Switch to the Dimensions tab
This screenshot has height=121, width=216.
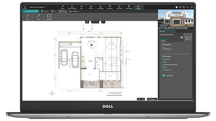coord(74,11)
